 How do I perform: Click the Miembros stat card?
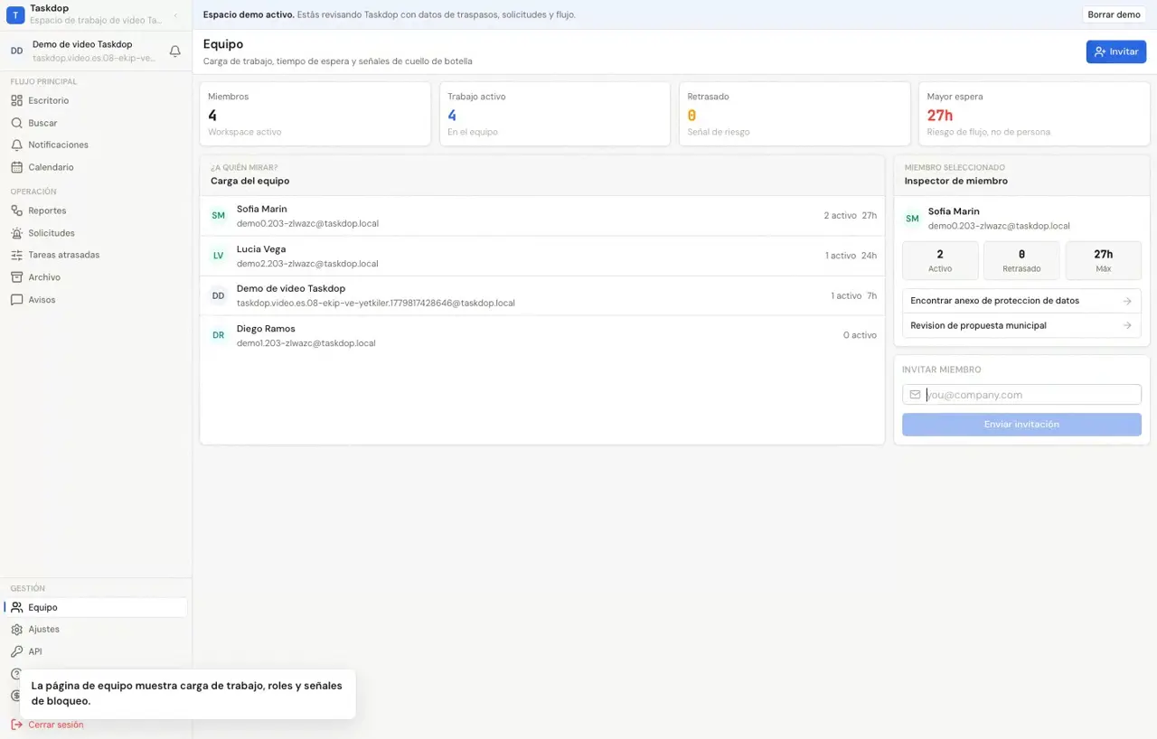coord(315,114)
